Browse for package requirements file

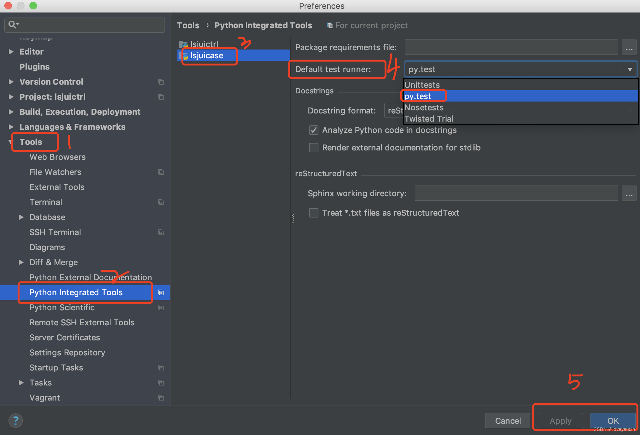[x=629, y=47]
